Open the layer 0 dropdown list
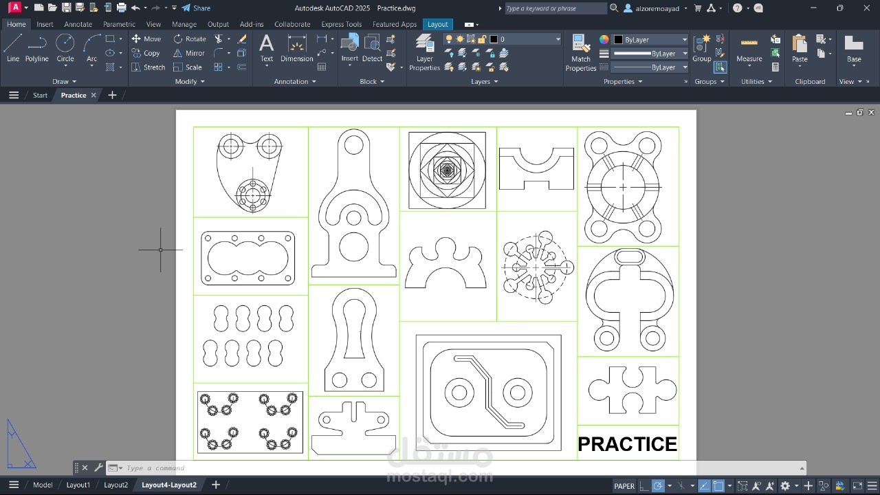 pos(558,39)
